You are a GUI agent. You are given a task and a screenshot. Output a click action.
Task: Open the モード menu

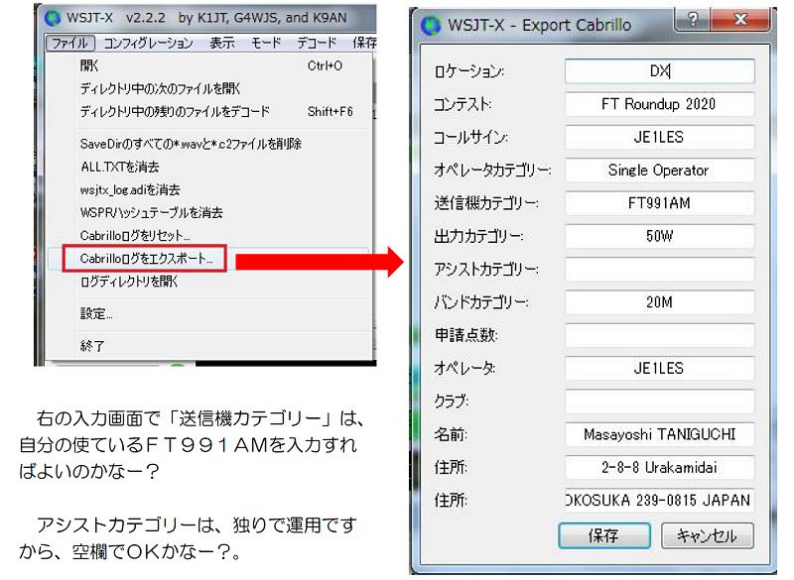266,43
